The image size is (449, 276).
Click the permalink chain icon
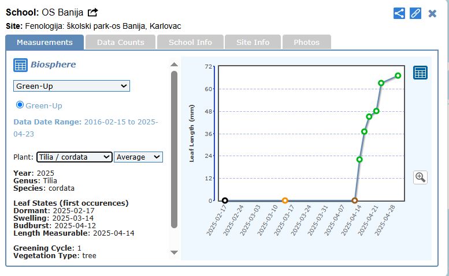coord(415,13)
